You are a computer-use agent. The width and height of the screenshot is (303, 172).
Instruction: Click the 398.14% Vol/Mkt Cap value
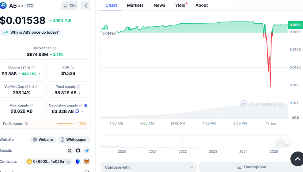point(21,93)
